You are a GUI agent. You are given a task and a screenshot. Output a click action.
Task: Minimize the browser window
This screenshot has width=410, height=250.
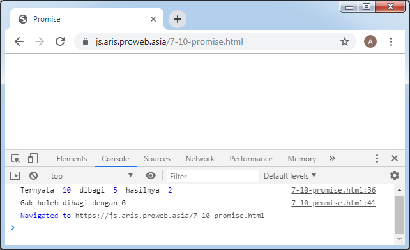click(349, 6)
